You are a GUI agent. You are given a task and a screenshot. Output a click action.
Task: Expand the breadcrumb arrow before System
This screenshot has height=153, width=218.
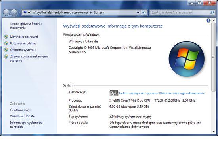(91, 13)
